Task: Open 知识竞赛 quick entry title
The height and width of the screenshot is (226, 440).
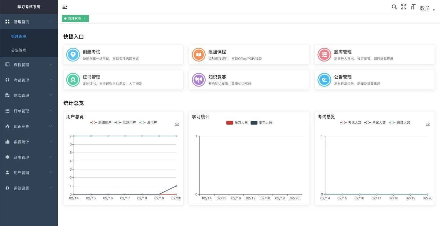Action: click(x=217, y=77)
